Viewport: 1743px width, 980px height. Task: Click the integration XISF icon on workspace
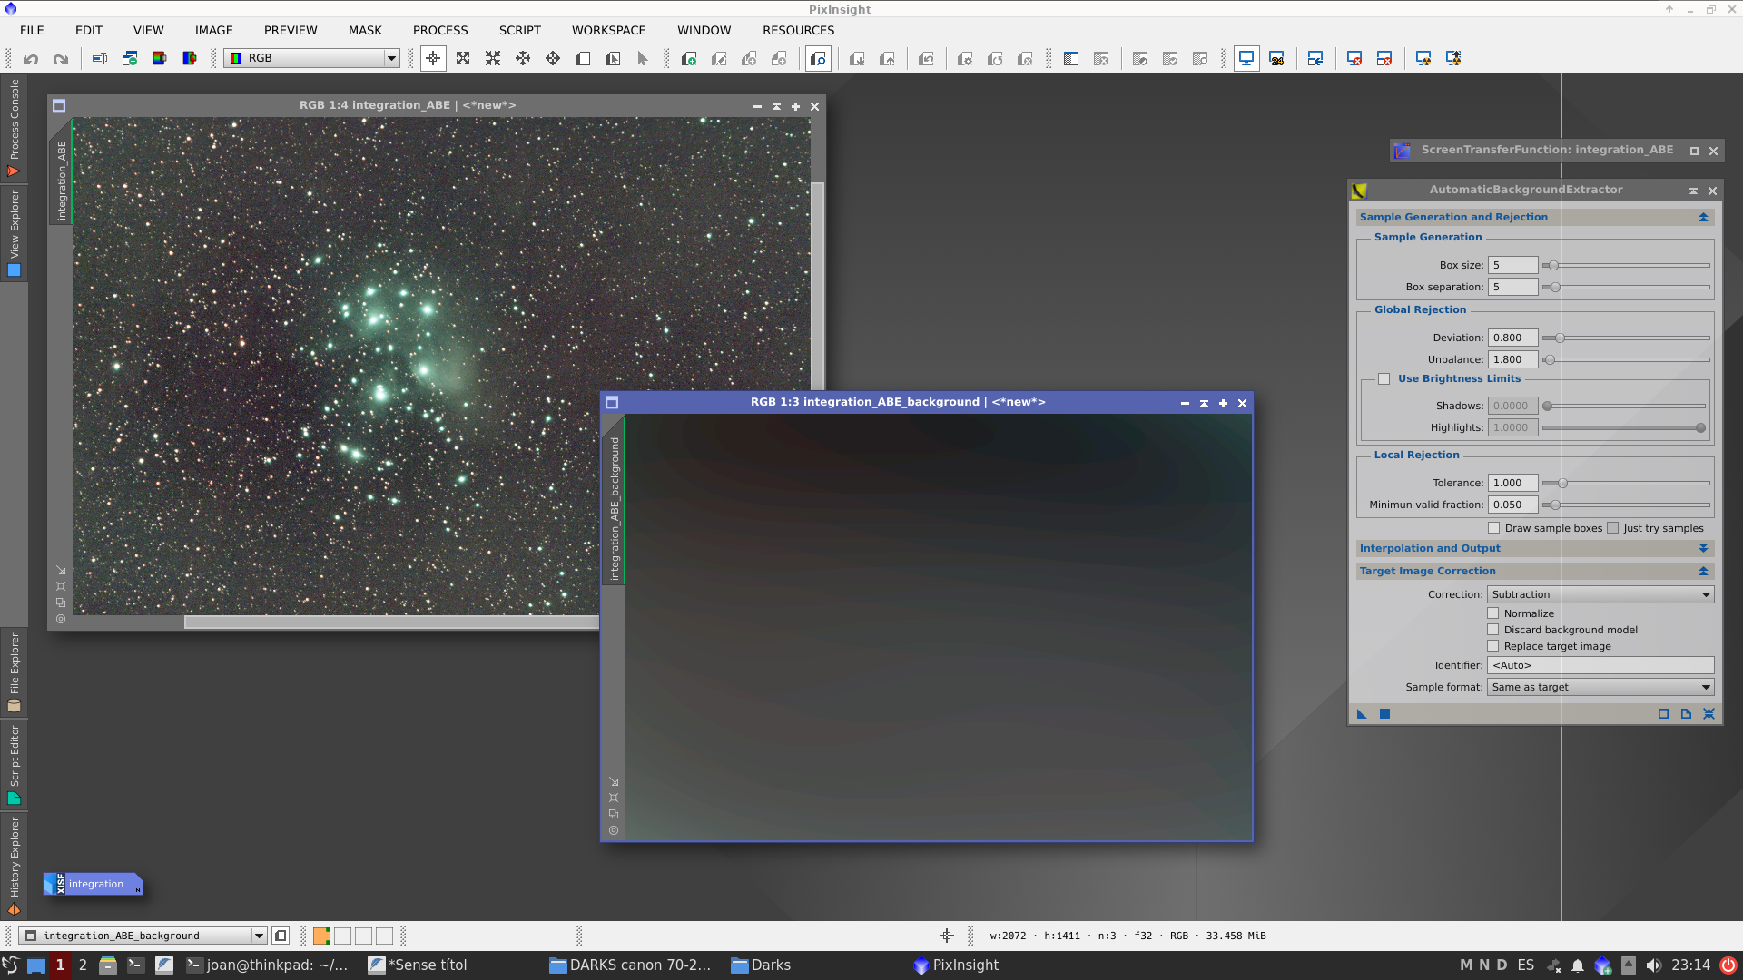[x=93, y=884]
